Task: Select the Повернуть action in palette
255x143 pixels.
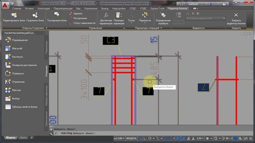Action: point(14,73)
